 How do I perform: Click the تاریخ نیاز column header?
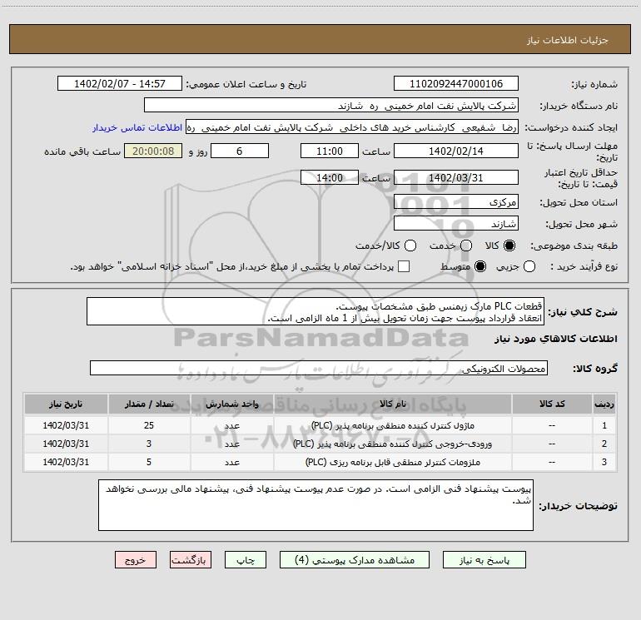pos(66,404)
